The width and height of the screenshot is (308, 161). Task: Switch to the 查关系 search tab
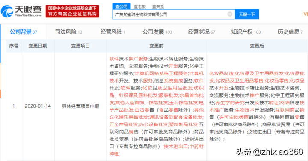pyautogui.click(x=158, y=7)
